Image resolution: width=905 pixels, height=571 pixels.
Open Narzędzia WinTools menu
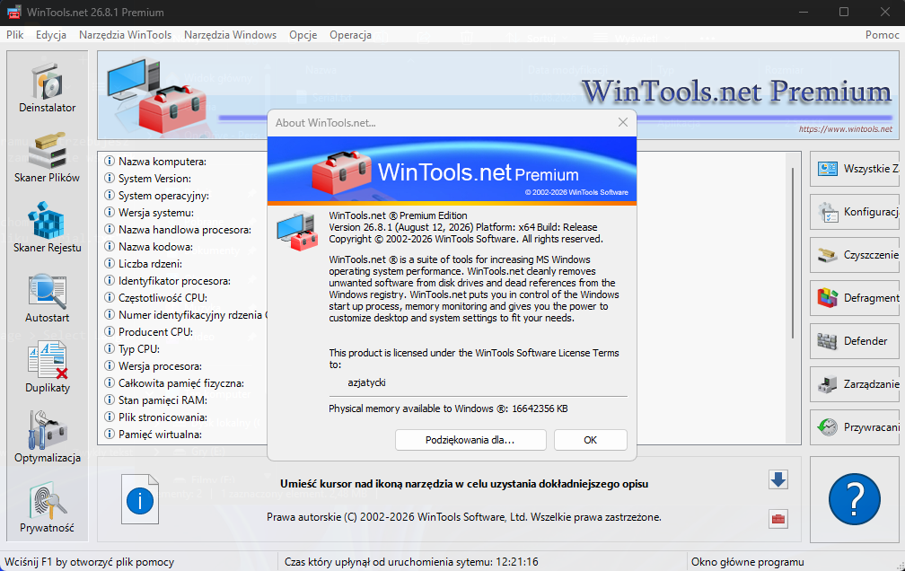pos(126,35)
